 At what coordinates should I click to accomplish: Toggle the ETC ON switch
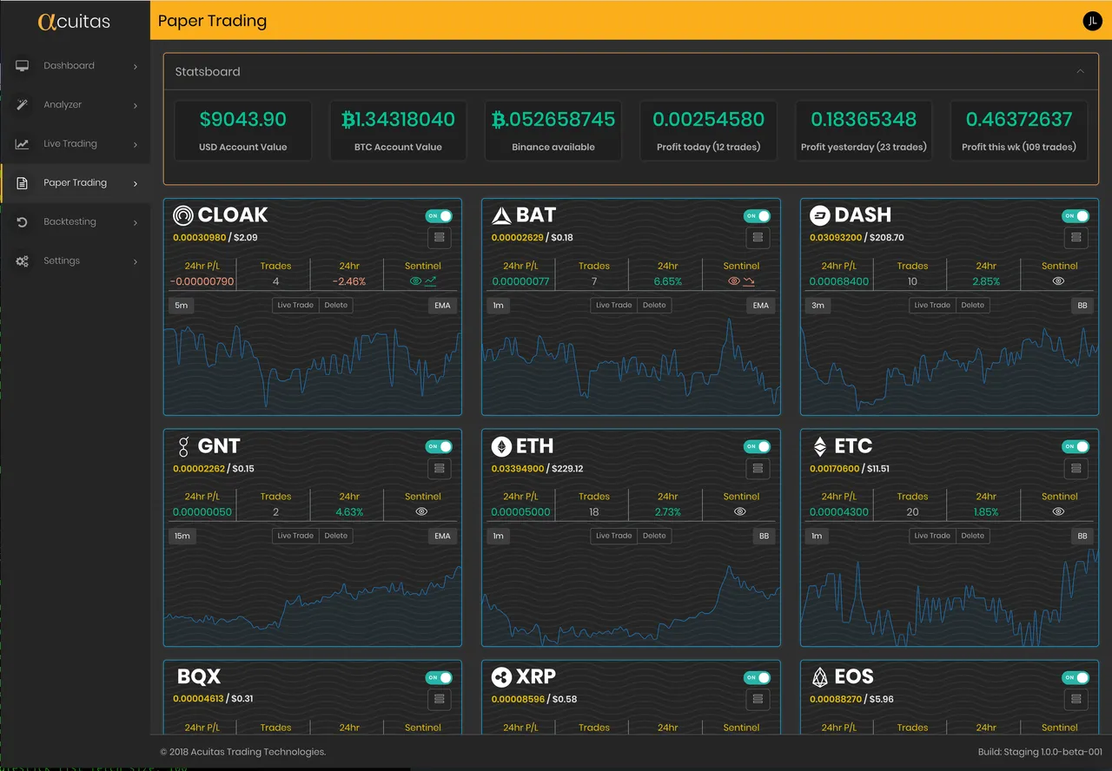pyautogui.click(x=1076, y=446)
